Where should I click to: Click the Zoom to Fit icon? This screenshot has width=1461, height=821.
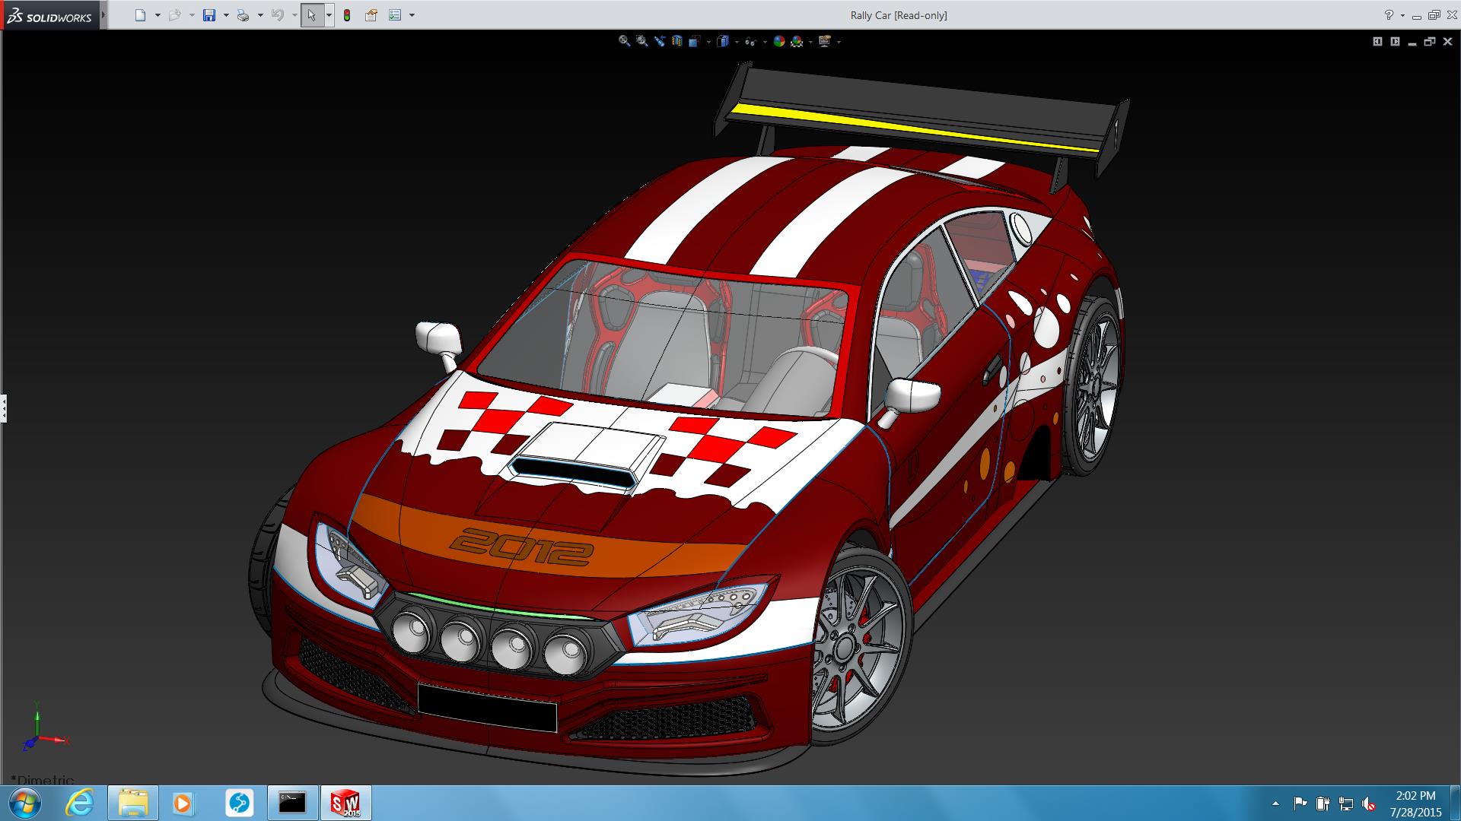[x=624, y=41]
